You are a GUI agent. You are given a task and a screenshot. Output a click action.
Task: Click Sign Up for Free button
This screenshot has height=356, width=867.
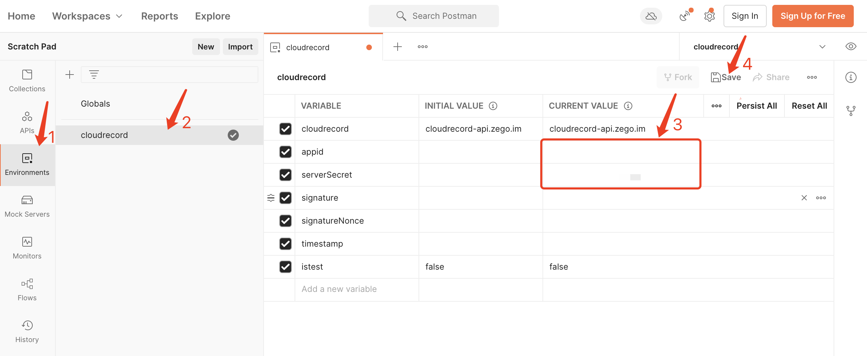coord(813,16)
